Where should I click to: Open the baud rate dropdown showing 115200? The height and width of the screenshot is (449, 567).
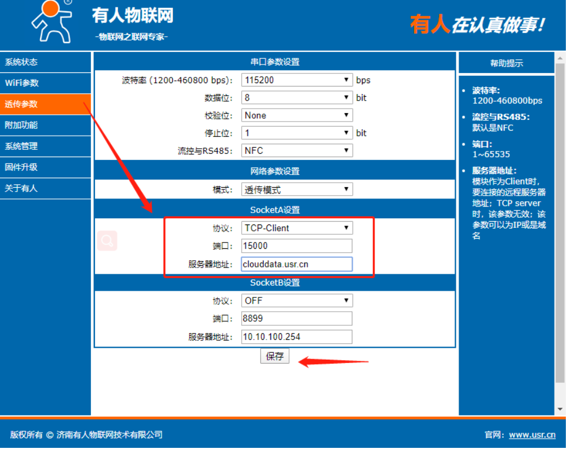[x=296, y=80]
